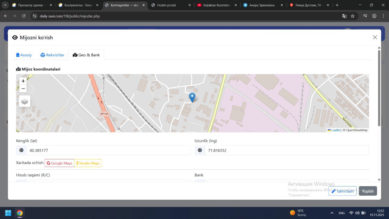Zoom out on the map
Image resolution: width=389 pixels, height=219 pixels.
point(23,89)
